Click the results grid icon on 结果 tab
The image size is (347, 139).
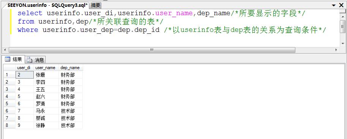(8, 59)
